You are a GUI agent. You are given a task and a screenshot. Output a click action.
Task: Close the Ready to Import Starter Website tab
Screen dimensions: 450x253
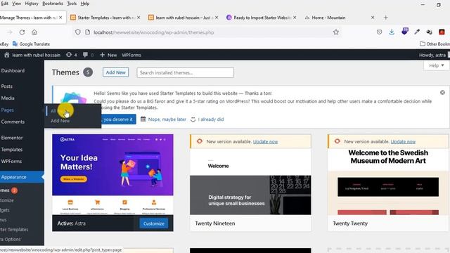point(295,18)
